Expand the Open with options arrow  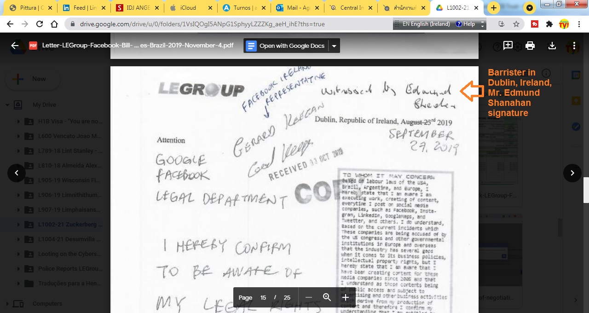(334, 46)
